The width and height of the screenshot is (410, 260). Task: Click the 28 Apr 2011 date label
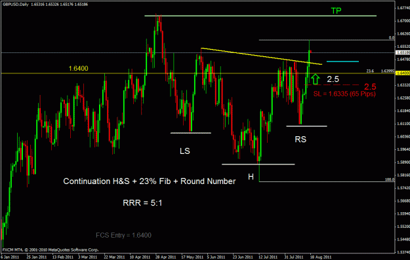tap(166, 257)
